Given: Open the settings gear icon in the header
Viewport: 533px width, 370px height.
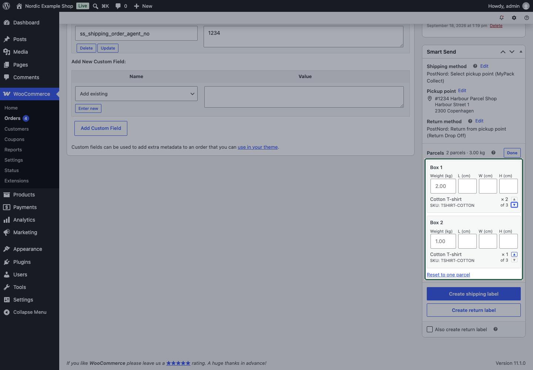Looking at the screenshot, I should point(514,18).
